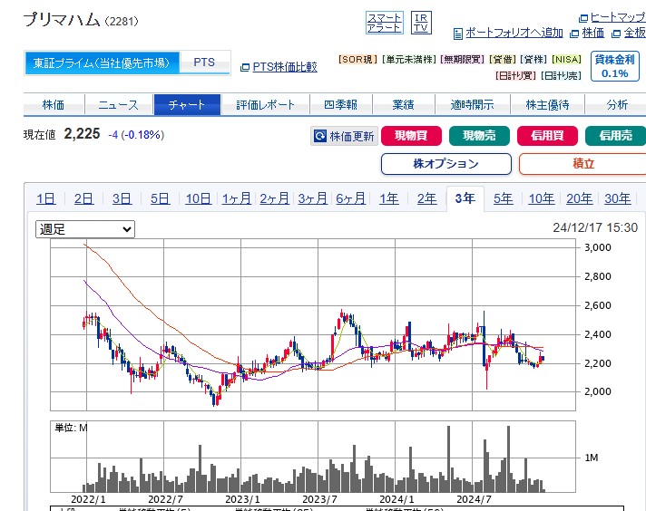Open the 分析 tab
Viewport: 646px width, 511px height.
point(616,105)
